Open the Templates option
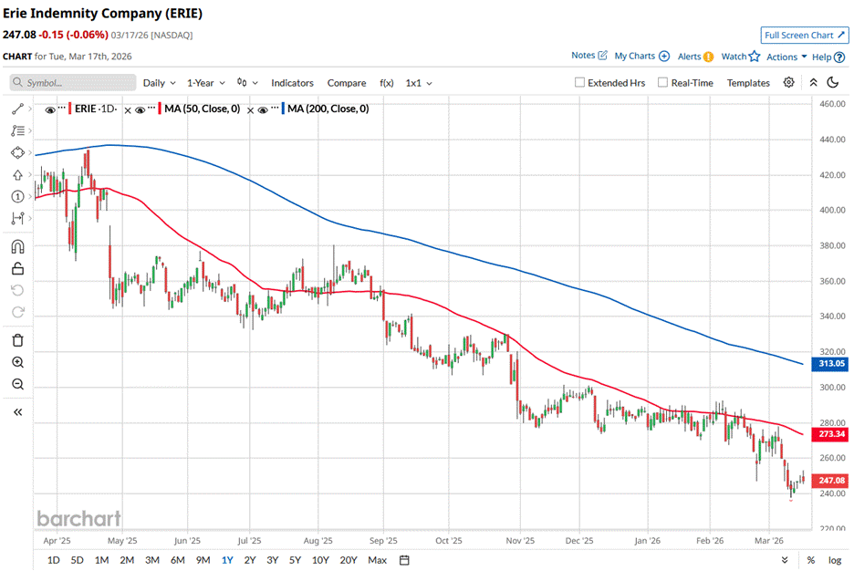Screen dimensions: 854x571 pos(748,83)
